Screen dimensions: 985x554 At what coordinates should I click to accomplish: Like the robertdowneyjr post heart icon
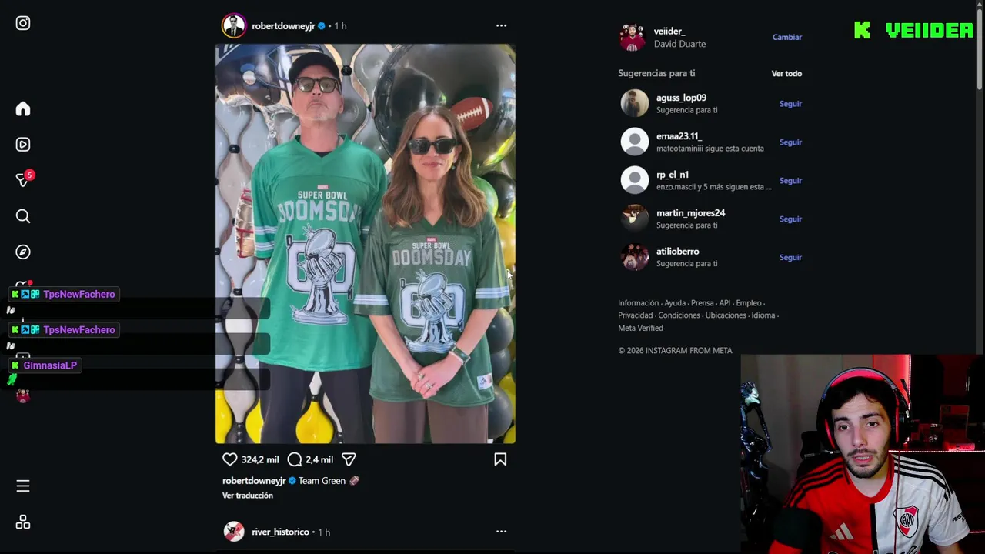point(230,459)
